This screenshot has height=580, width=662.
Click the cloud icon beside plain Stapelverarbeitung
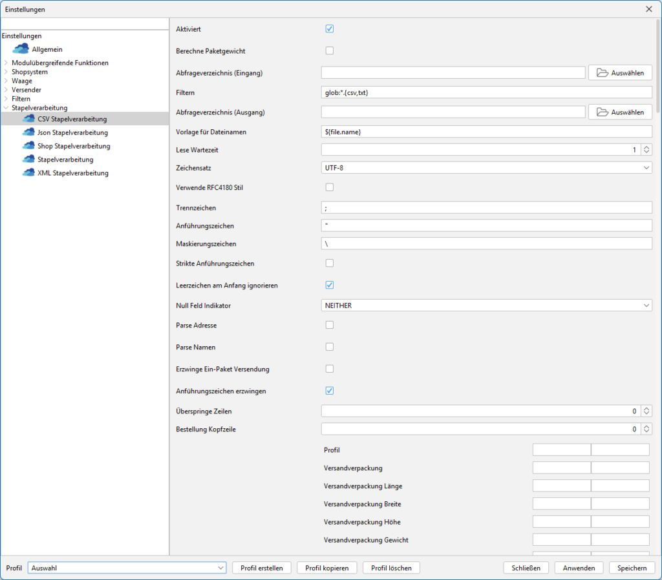(28, 160)
